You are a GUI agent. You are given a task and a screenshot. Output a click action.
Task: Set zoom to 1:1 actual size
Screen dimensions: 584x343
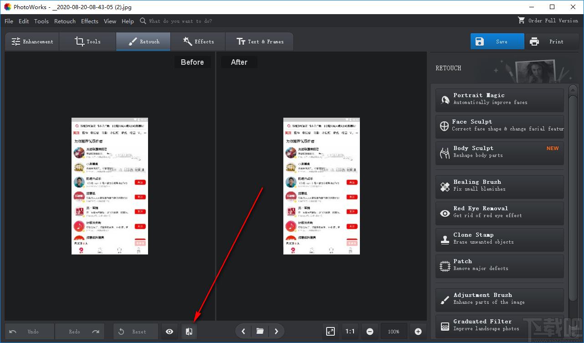click(350, 332)
